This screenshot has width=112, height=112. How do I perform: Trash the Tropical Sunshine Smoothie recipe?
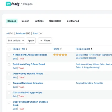pos(21,87)
